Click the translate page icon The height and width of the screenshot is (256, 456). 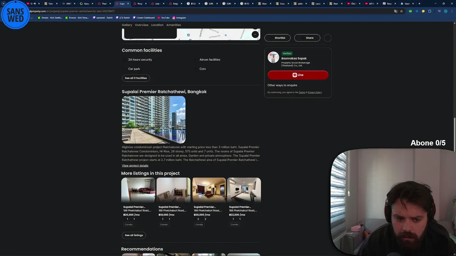click(x=395, y=11)
